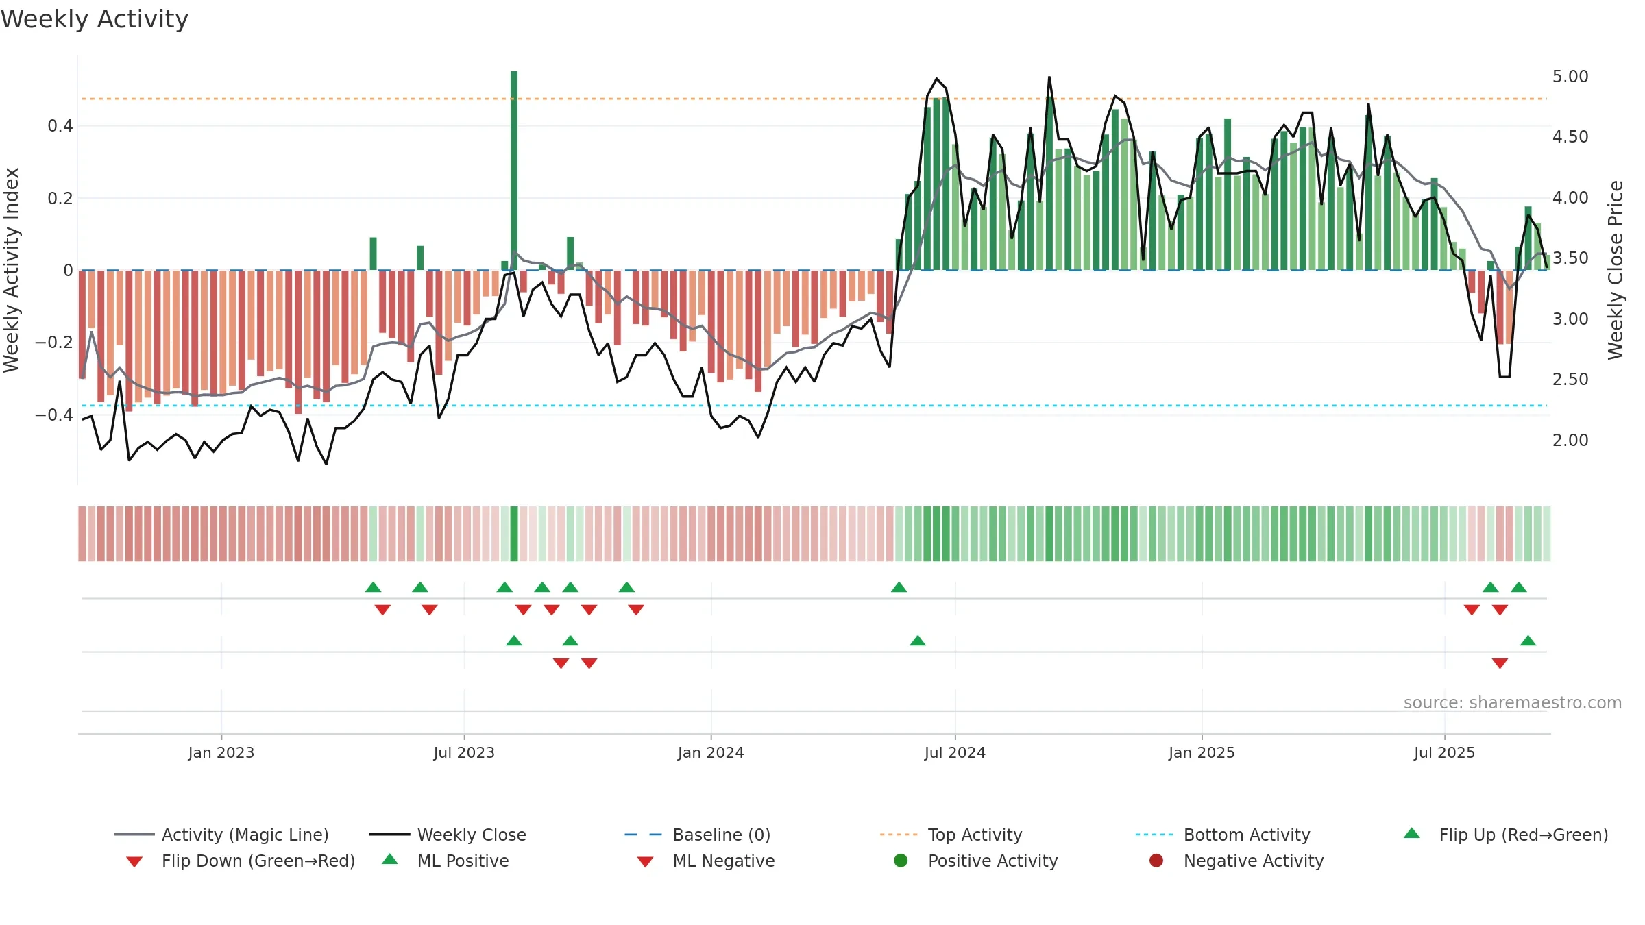The width and height of the screenshot is (1645, 925).
Task: Click the dark red circle icon beside Negative Activity
Action: pos(1156,861)
